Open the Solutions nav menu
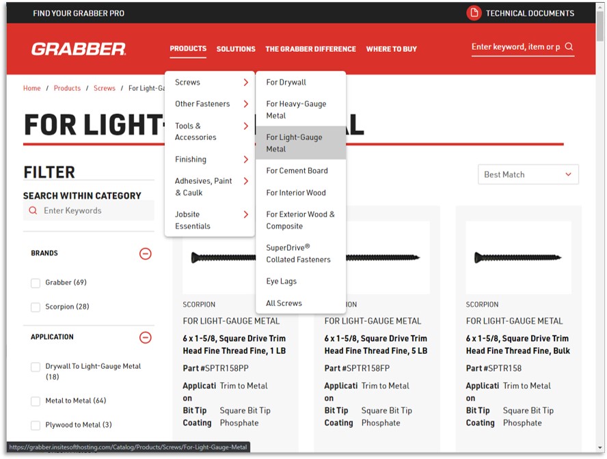The image size is (607, 459). [236, 49]
